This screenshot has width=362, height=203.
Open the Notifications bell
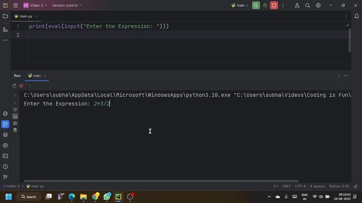[x=357, y=16]
